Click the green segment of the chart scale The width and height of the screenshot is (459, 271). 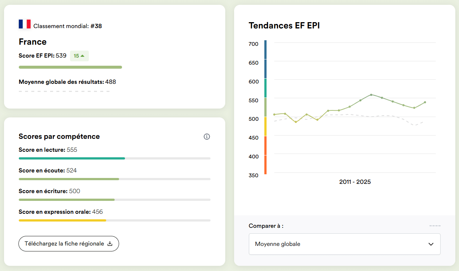(265, 107)
